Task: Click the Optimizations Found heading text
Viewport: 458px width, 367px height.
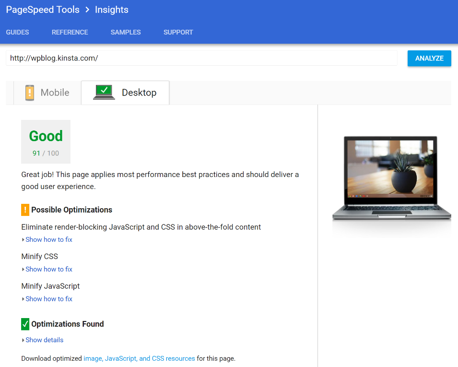Action: [x=68, y=324]
